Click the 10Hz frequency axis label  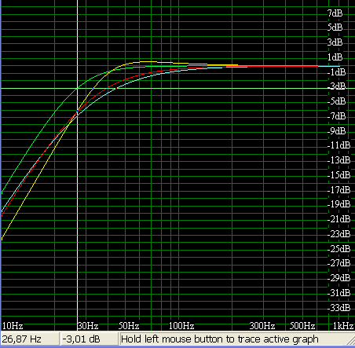pyautogui.click(x=13, y=326)
